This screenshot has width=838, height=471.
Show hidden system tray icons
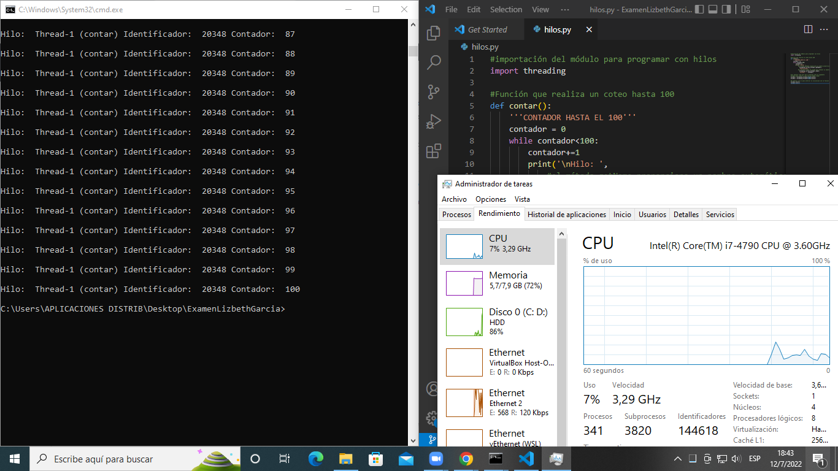[678, 459]
